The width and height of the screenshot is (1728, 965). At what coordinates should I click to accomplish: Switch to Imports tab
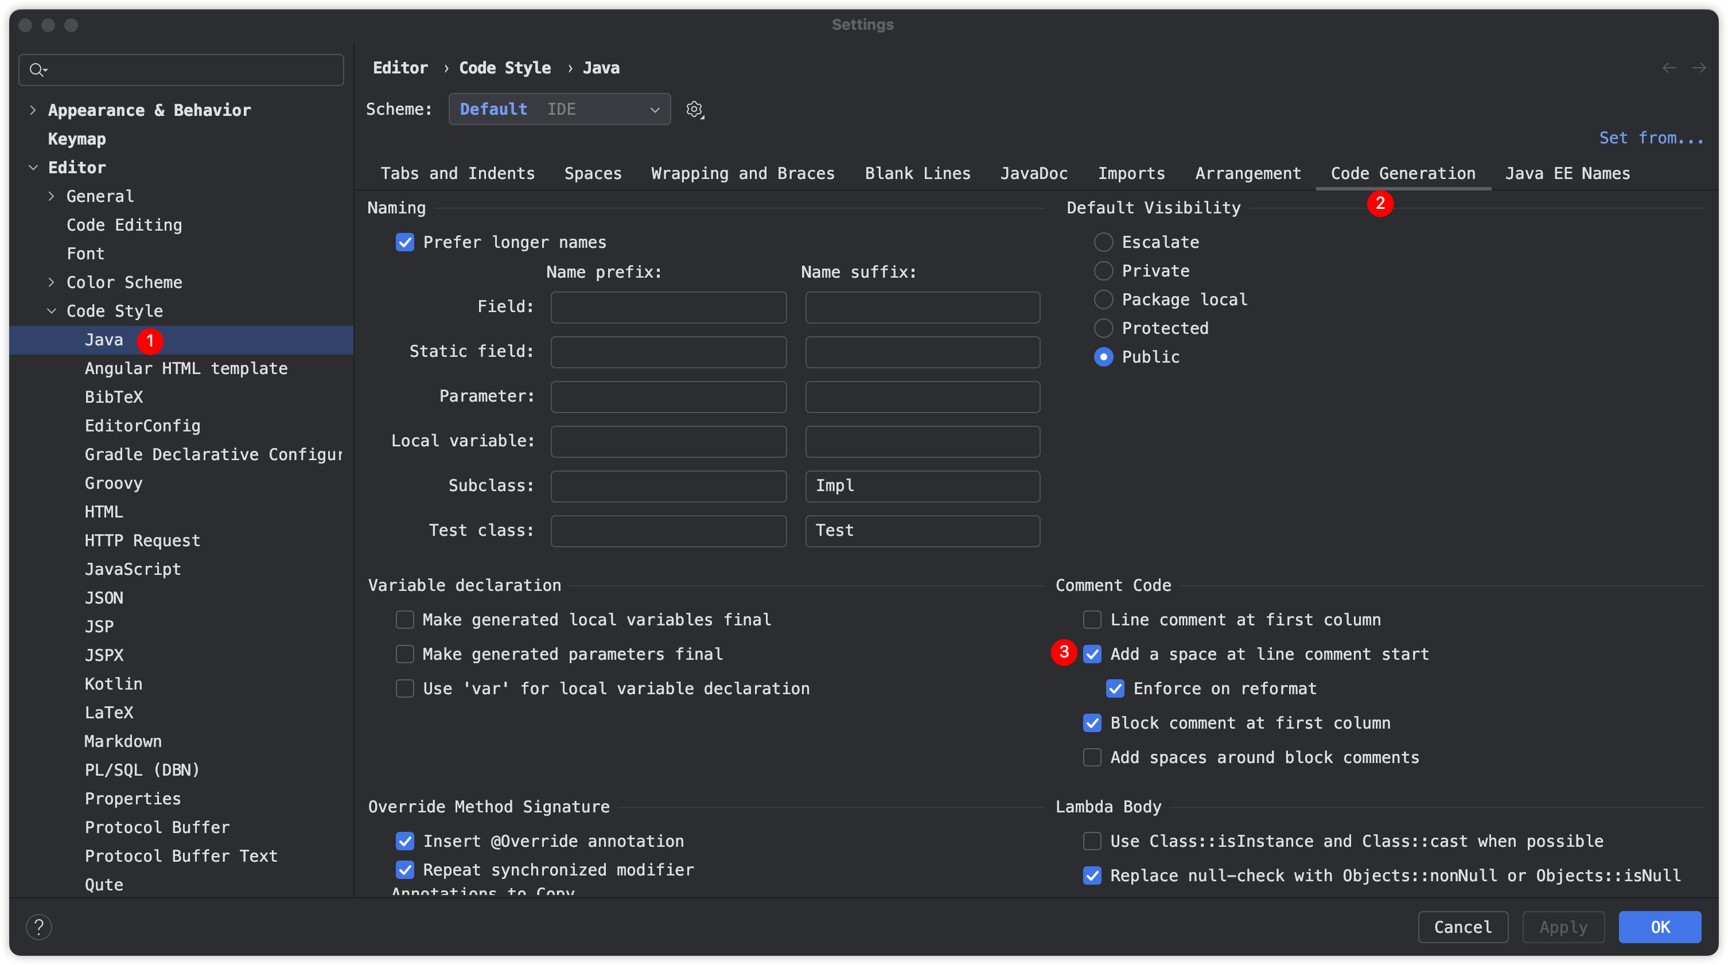coord(1131,174)
